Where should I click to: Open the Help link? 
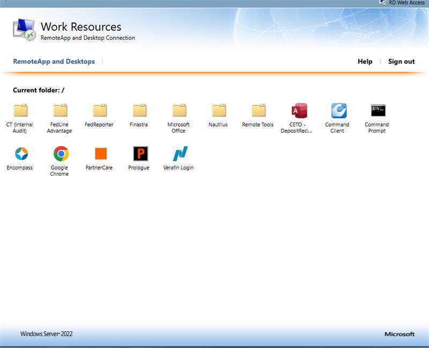coord(365,61)
